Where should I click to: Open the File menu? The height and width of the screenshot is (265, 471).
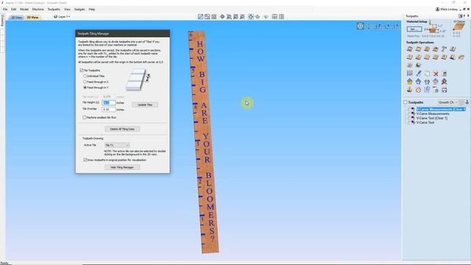[5, 10]
